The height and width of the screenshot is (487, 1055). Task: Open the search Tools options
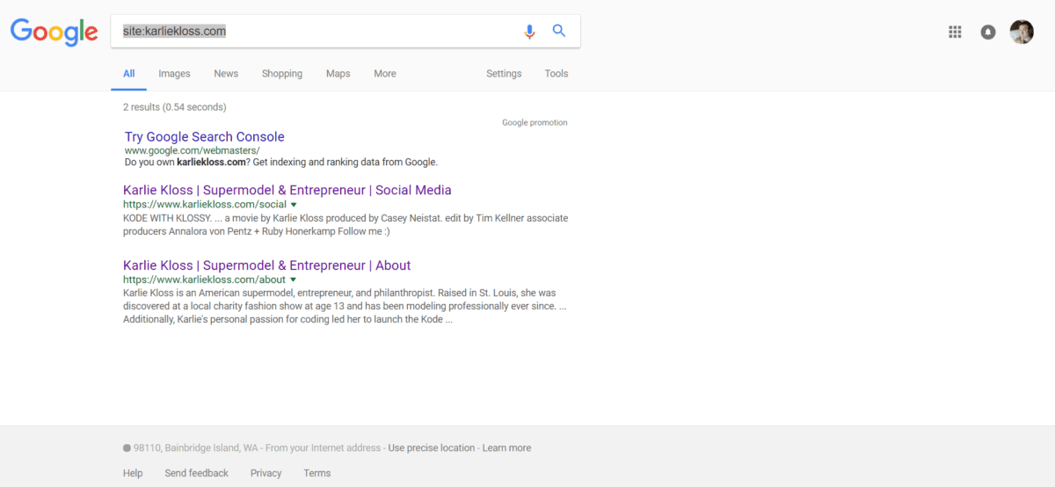[x=557, y=74]
